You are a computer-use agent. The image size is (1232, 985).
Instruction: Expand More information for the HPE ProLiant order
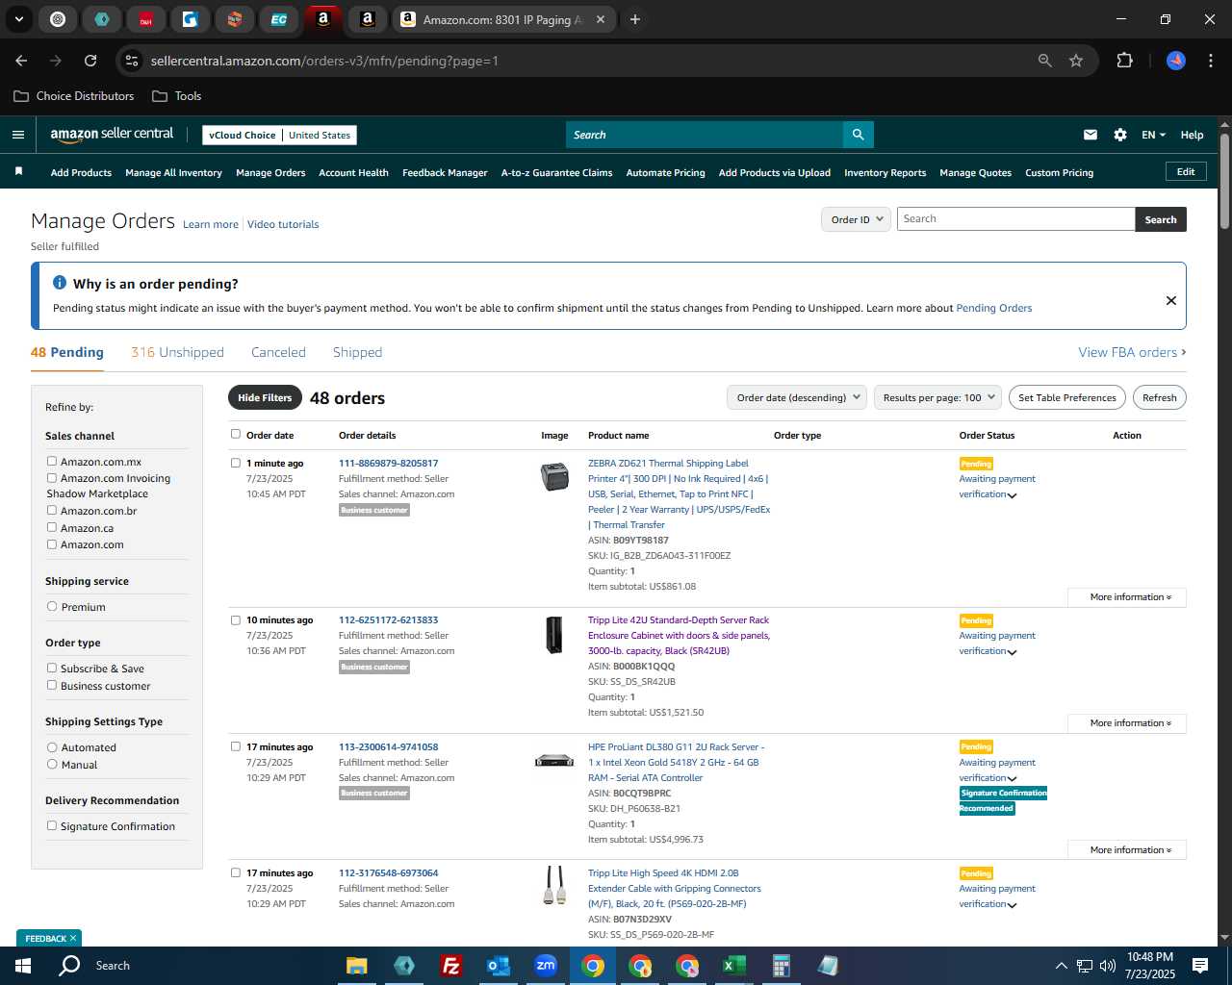click(1127, 850)
